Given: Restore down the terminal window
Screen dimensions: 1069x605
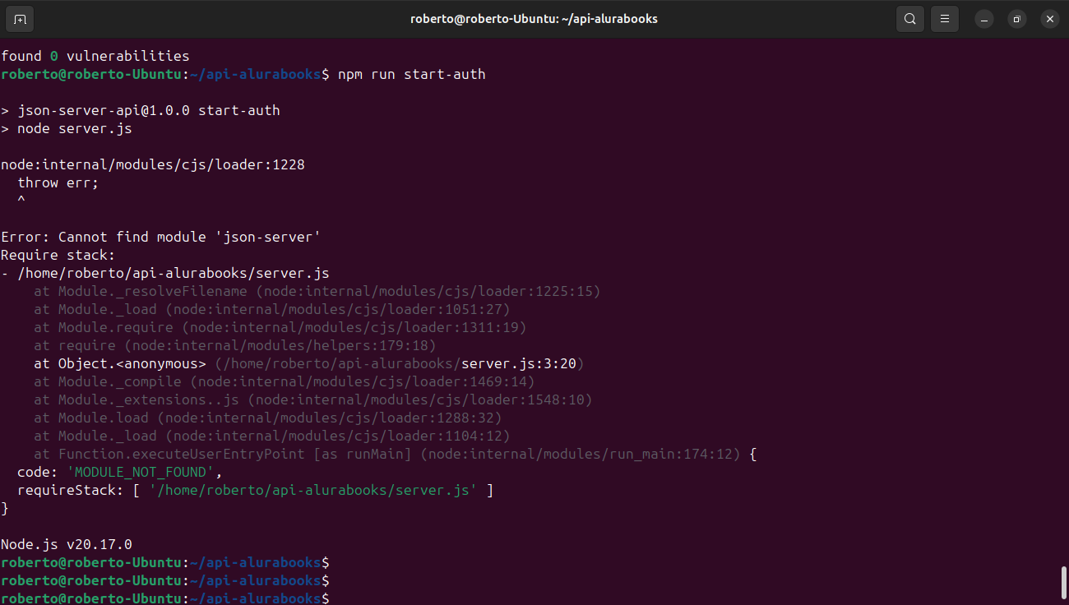Looking at the screenshot, I should [1017, 19].
